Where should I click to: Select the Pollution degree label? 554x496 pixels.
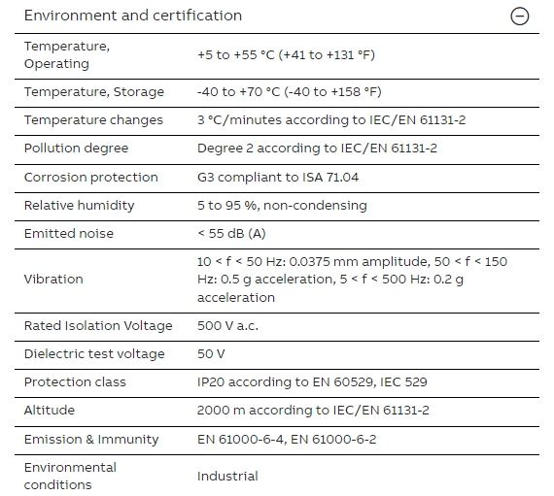coord(76,149)
